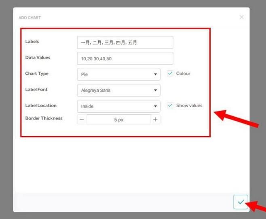
Task: Click the 'Label Location' field caption
Action: 41,105
